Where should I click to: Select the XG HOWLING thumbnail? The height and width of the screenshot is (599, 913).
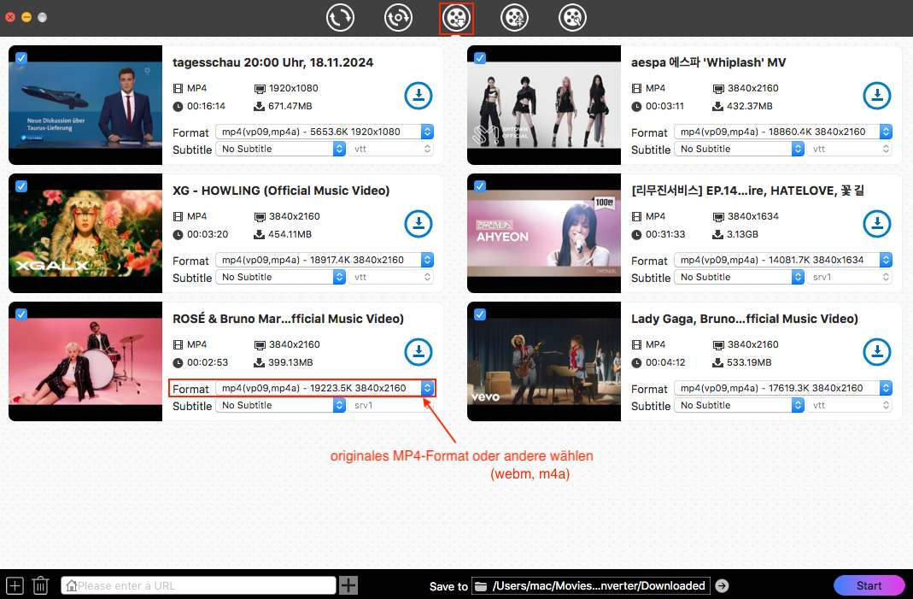tap(85, 233)
